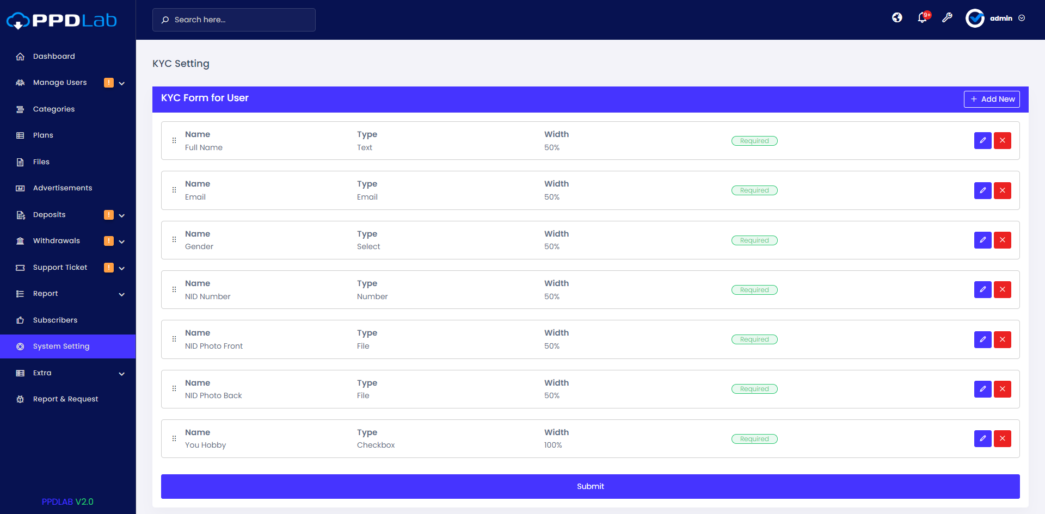Screen dimensions: 1045x514
Task: Delete the Full Name field row
Action: 1002,140
